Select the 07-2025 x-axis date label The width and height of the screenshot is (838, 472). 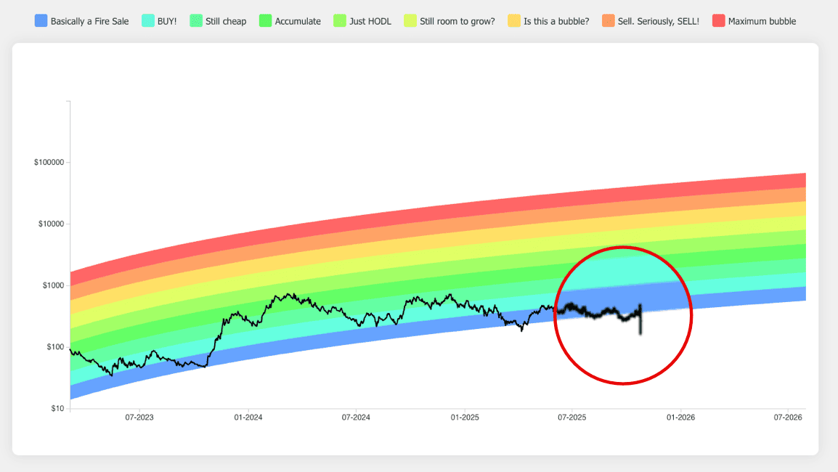click(571, 418)
